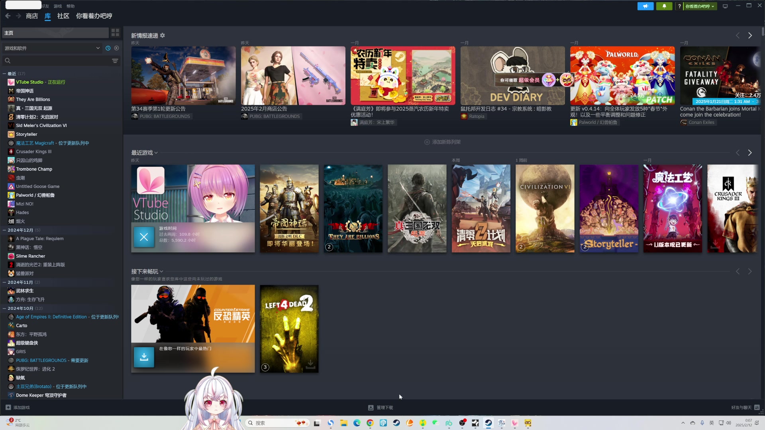This screenshot has width=765, height=430.
Task: Open advanced filter settings icon
Action: coord(115,61)
